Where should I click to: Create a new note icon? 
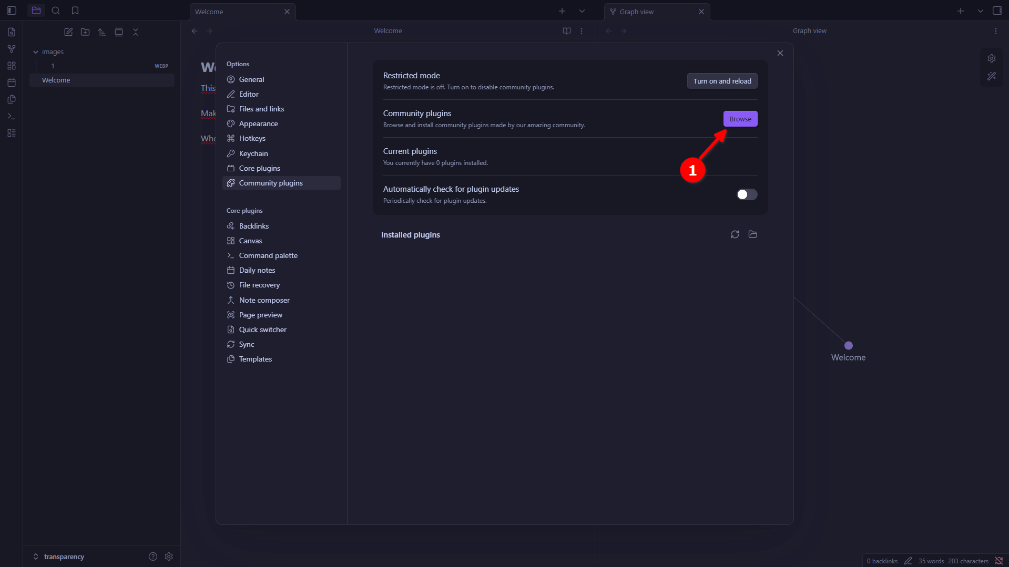click(x=68, y=32)
